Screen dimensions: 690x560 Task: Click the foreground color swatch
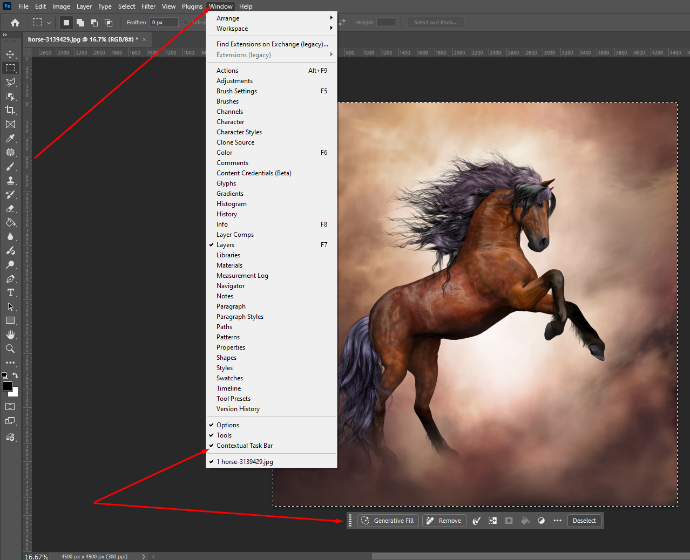8,386
